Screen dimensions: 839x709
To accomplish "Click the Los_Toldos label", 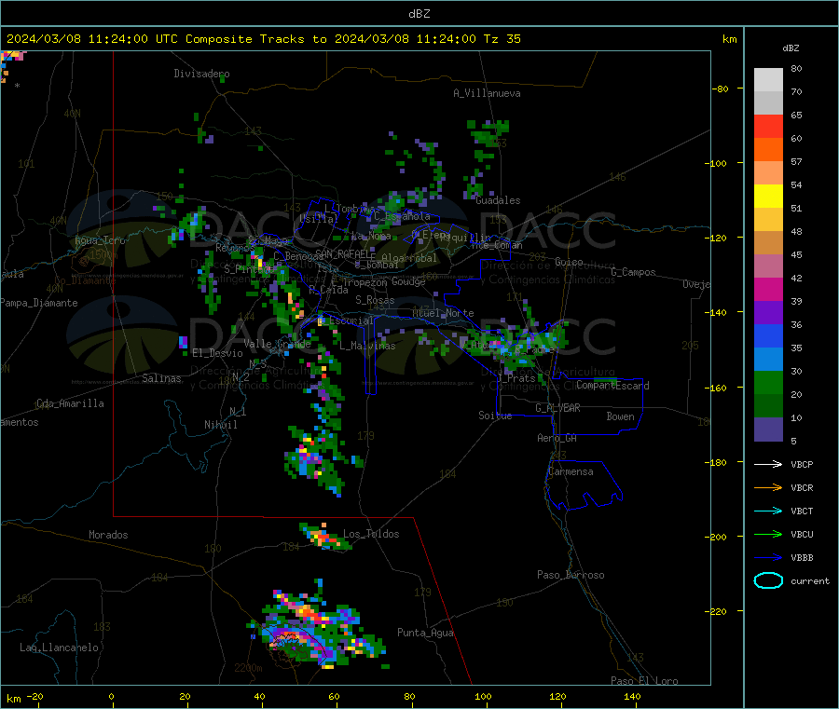I will point(371,534).
